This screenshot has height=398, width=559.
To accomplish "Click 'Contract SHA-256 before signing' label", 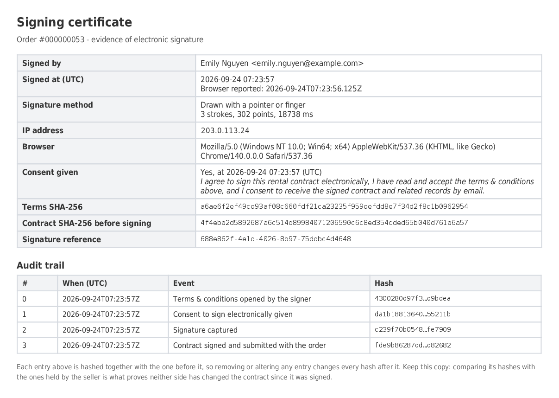I will tap(87, 223).
